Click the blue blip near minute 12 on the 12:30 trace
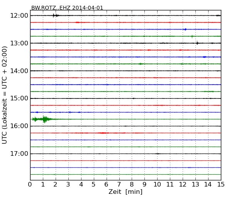Screen dimensions: 251x200 click(x=185, y=29)
